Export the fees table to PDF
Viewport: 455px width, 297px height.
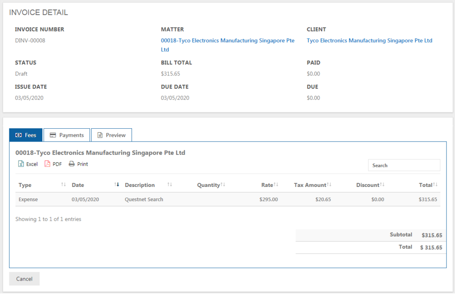point(53,164)
